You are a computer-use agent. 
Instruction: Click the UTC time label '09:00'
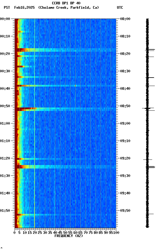click(125, 123)
